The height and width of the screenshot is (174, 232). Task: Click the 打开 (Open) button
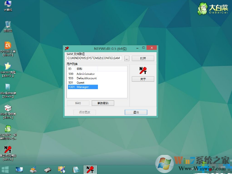coord(143,58)
